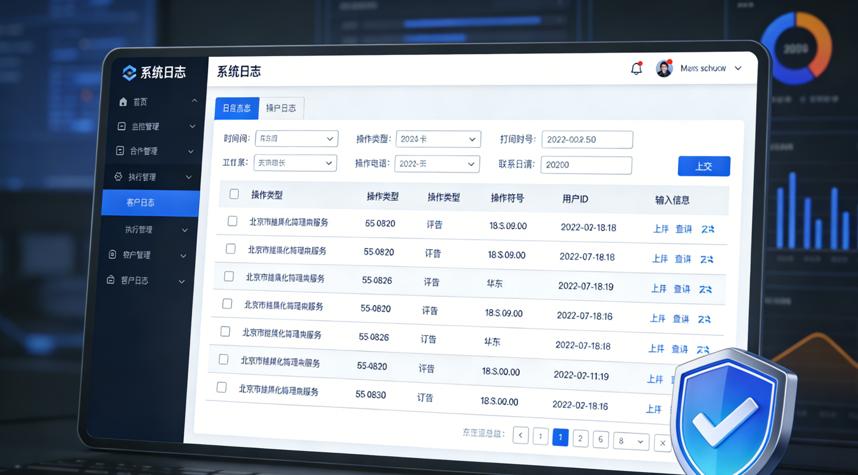Click the 联系日清 input field
This screenshot has height=475, width=858.
(585, 165)
